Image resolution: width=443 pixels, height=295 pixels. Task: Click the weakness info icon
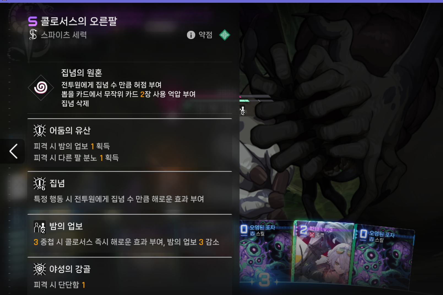[x=191, y=35]
